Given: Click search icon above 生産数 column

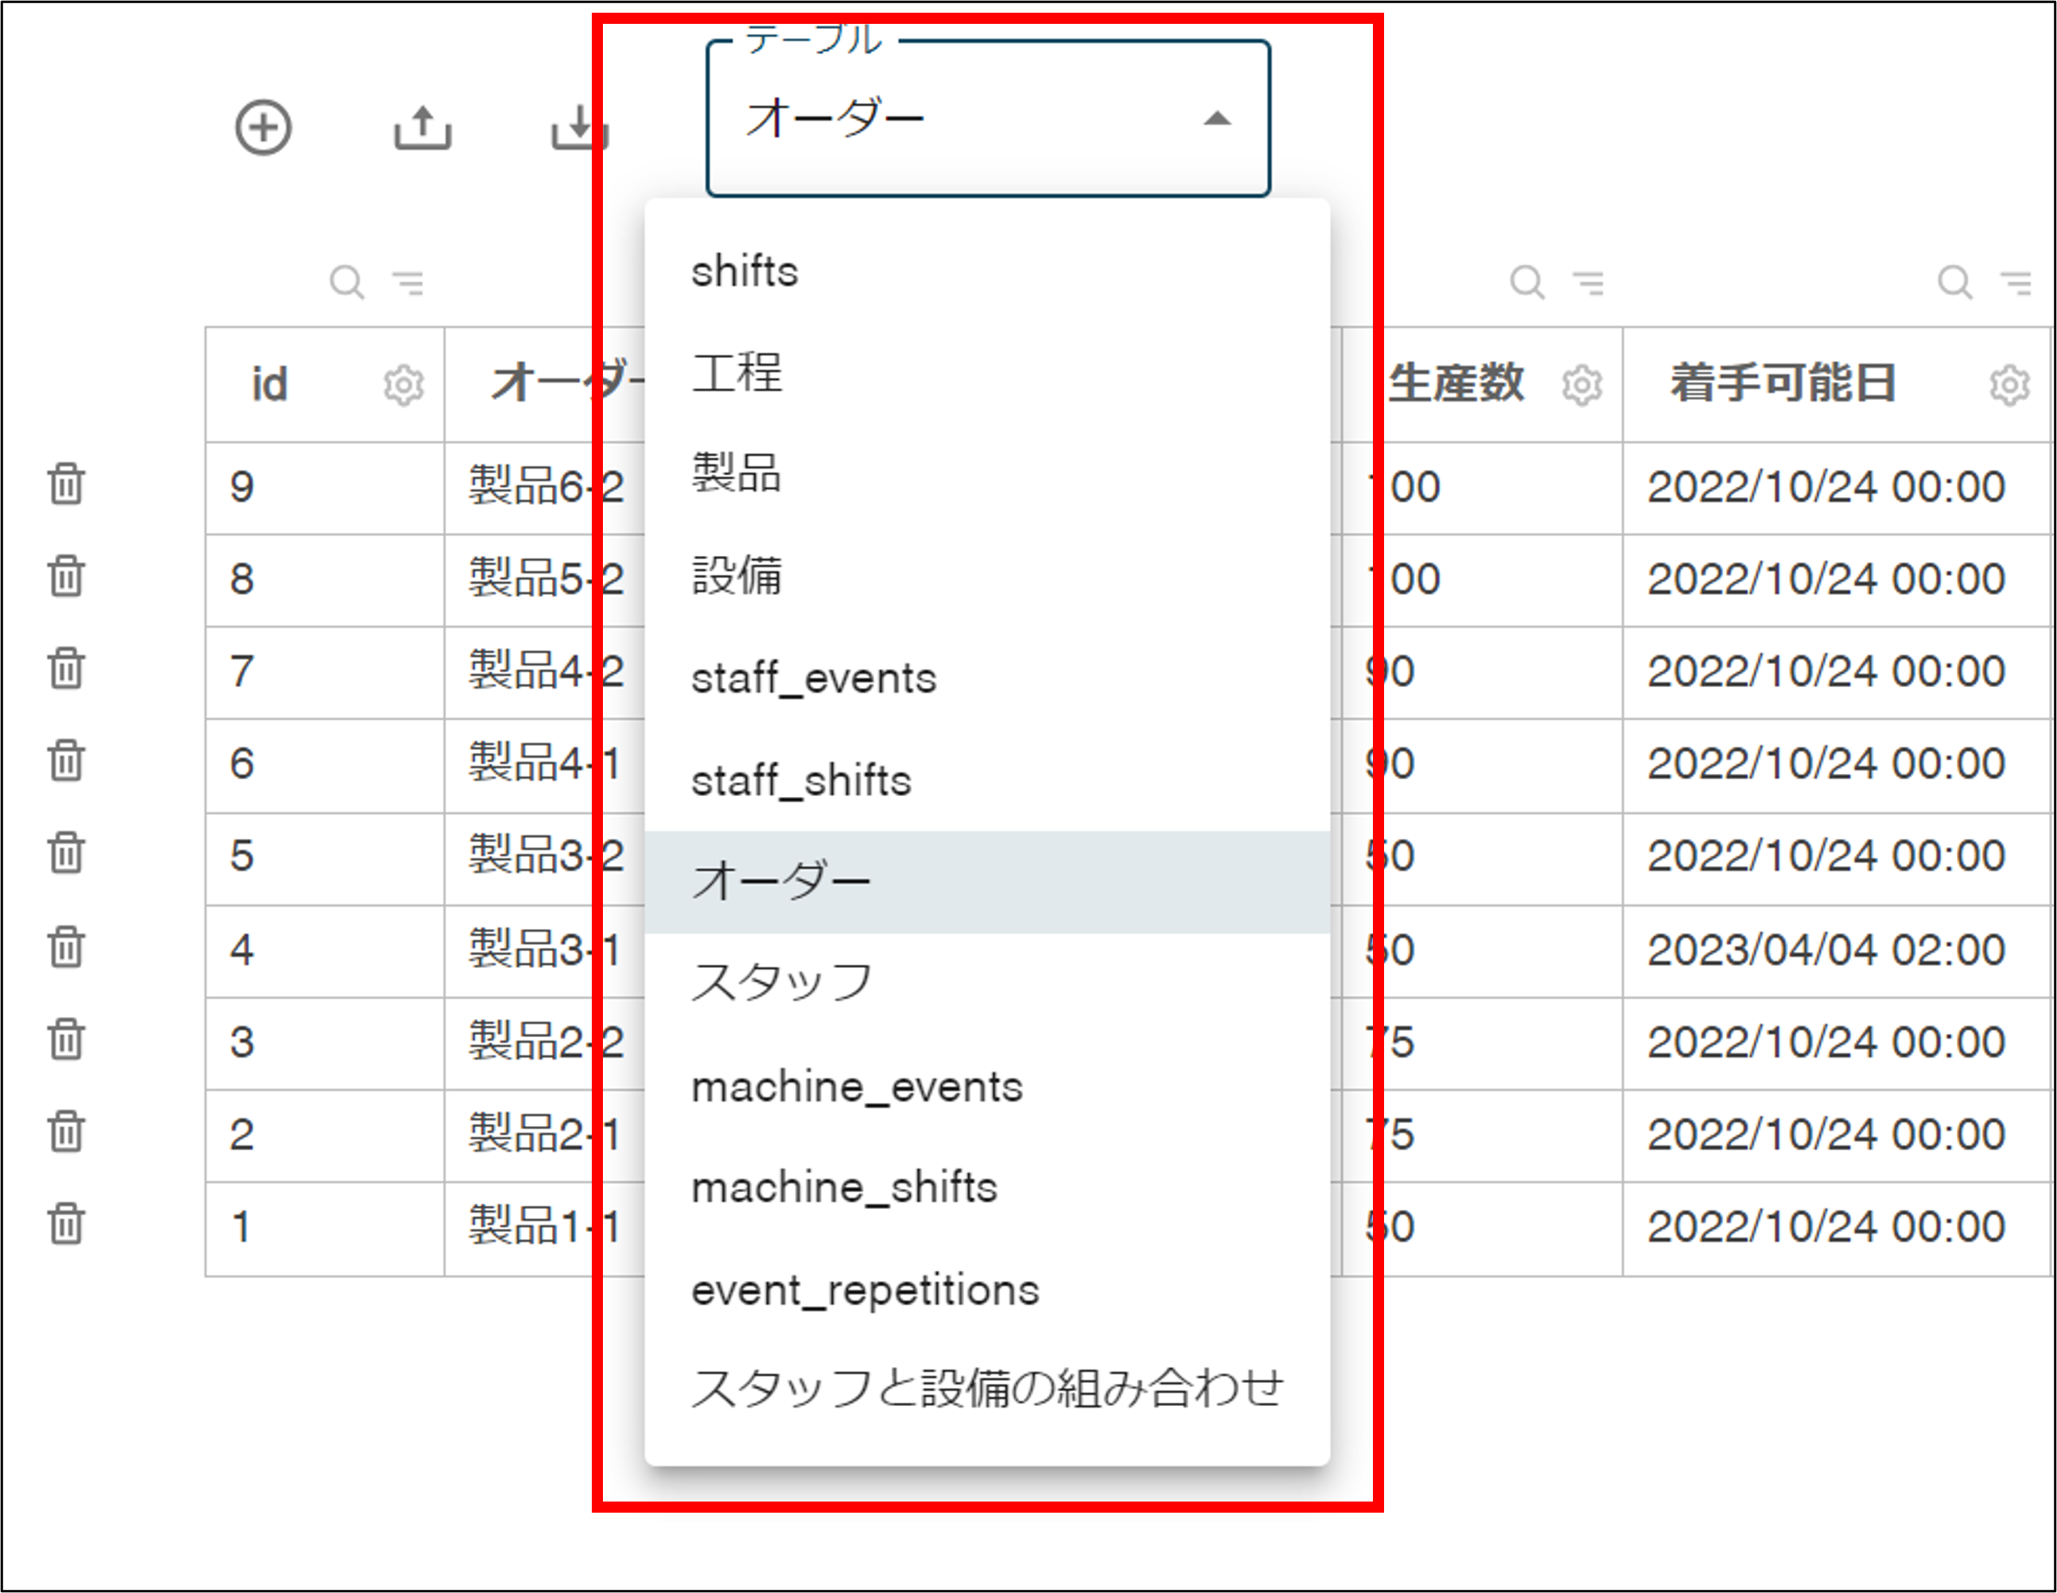Looking at the screenshot, I should [1526, 282].
